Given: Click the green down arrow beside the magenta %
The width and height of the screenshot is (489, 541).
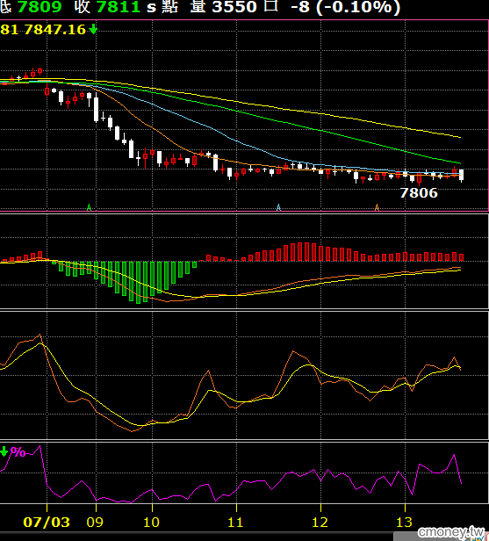Looking at the screenshot, I should (4, 451).
